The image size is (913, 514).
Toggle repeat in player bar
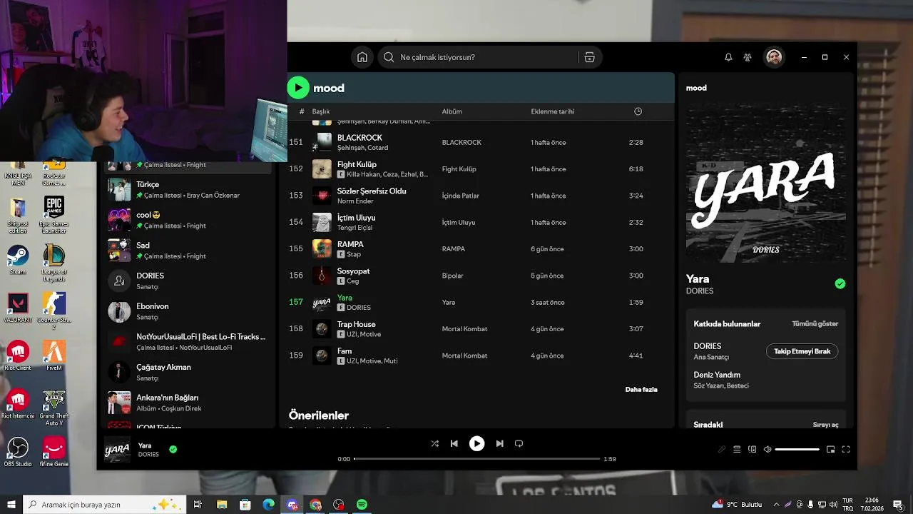tap(519, 443)
